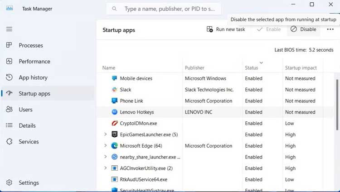Open the Performance tab

pos(34,62)
